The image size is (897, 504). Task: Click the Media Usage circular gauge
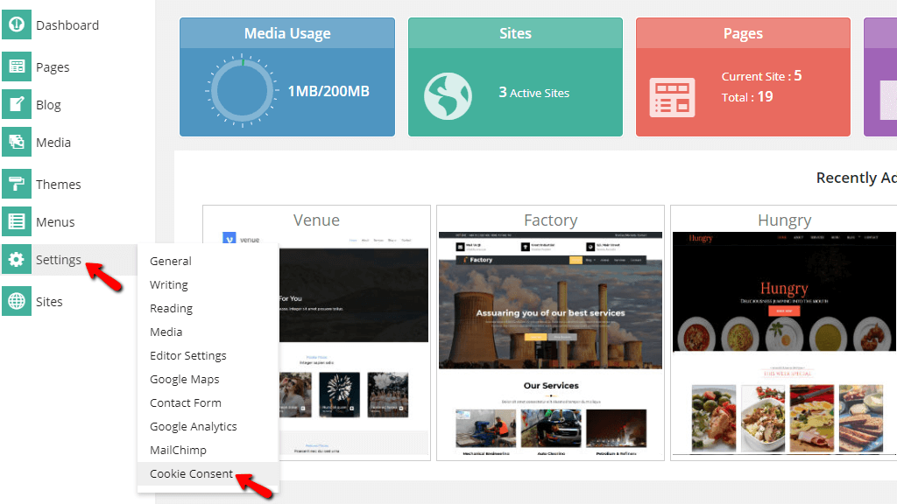coord(242,90)
